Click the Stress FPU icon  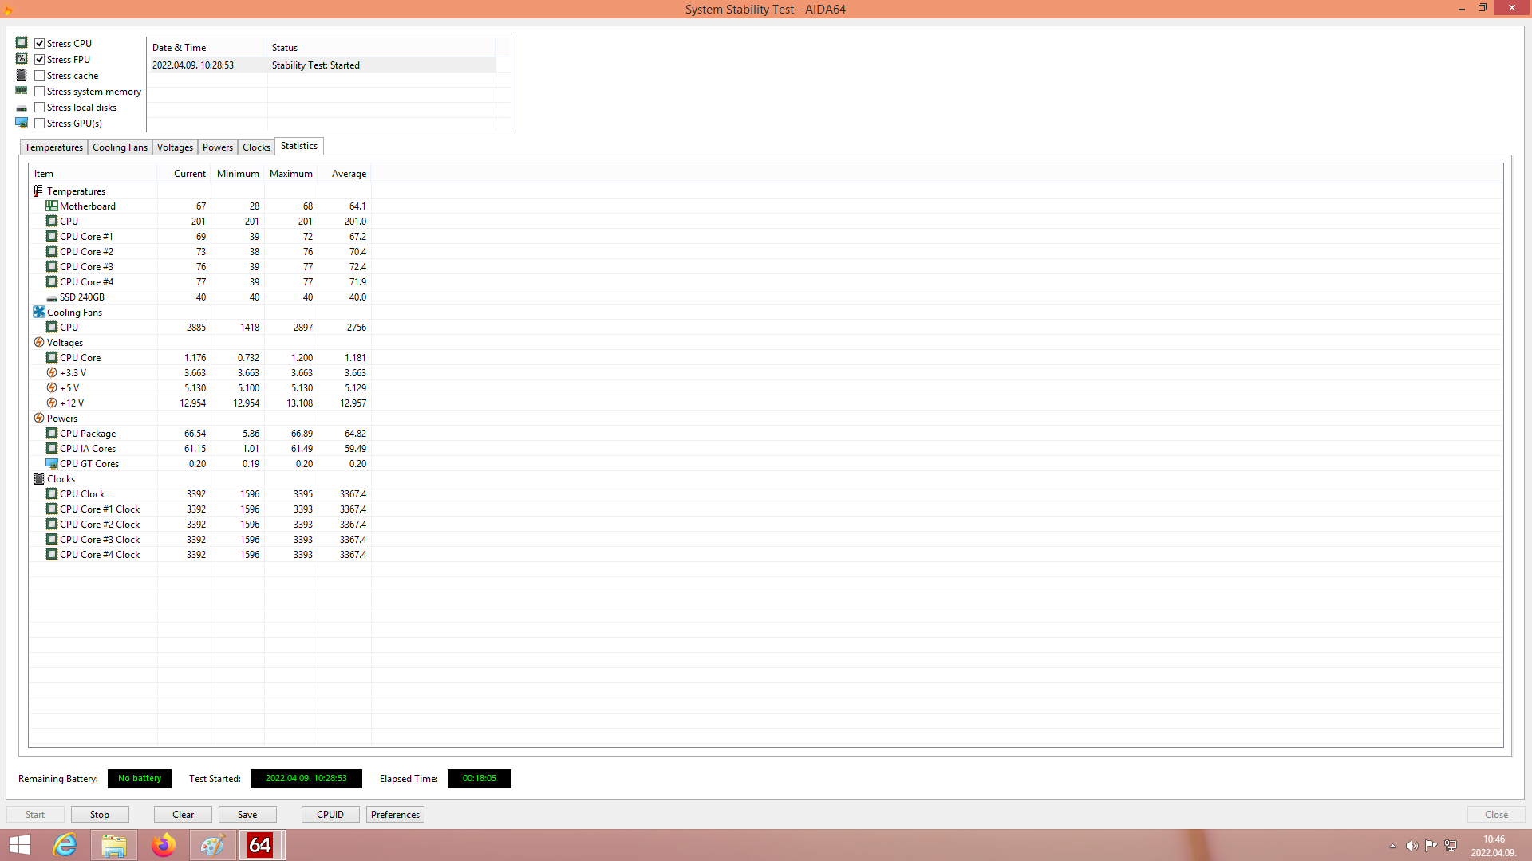click(x=22, y=59)
